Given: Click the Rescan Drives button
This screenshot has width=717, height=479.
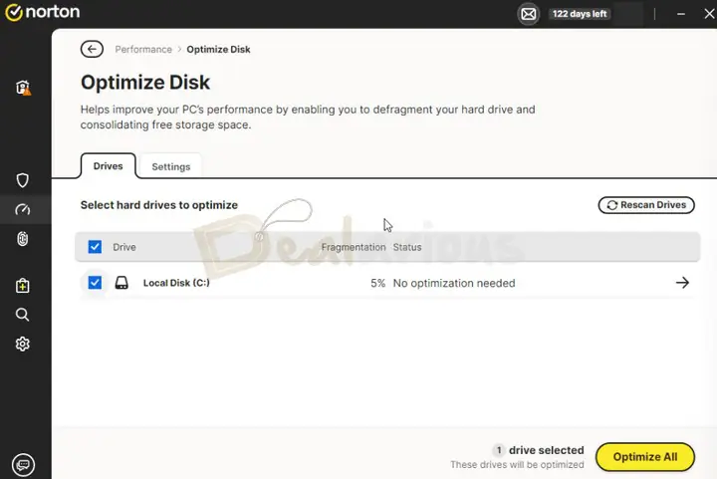Looking at the screenshot, I should point(646,205).
